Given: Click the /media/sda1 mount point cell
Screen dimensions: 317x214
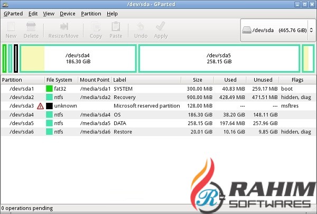Looking at the screenshot, I should [x=96, y=89].
